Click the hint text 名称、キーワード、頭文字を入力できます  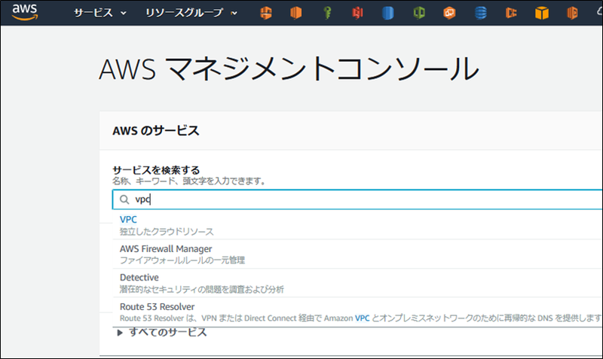click(x=189, y=181)
